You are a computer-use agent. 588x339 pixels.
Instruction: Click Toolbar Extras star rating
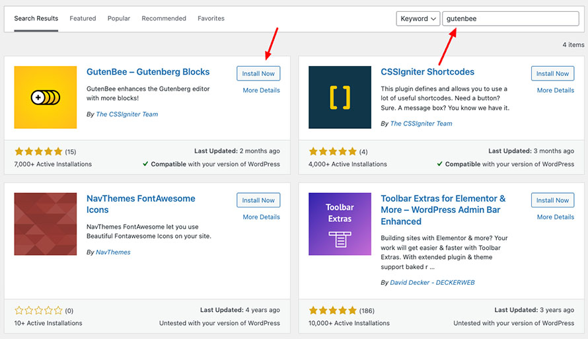332,311
